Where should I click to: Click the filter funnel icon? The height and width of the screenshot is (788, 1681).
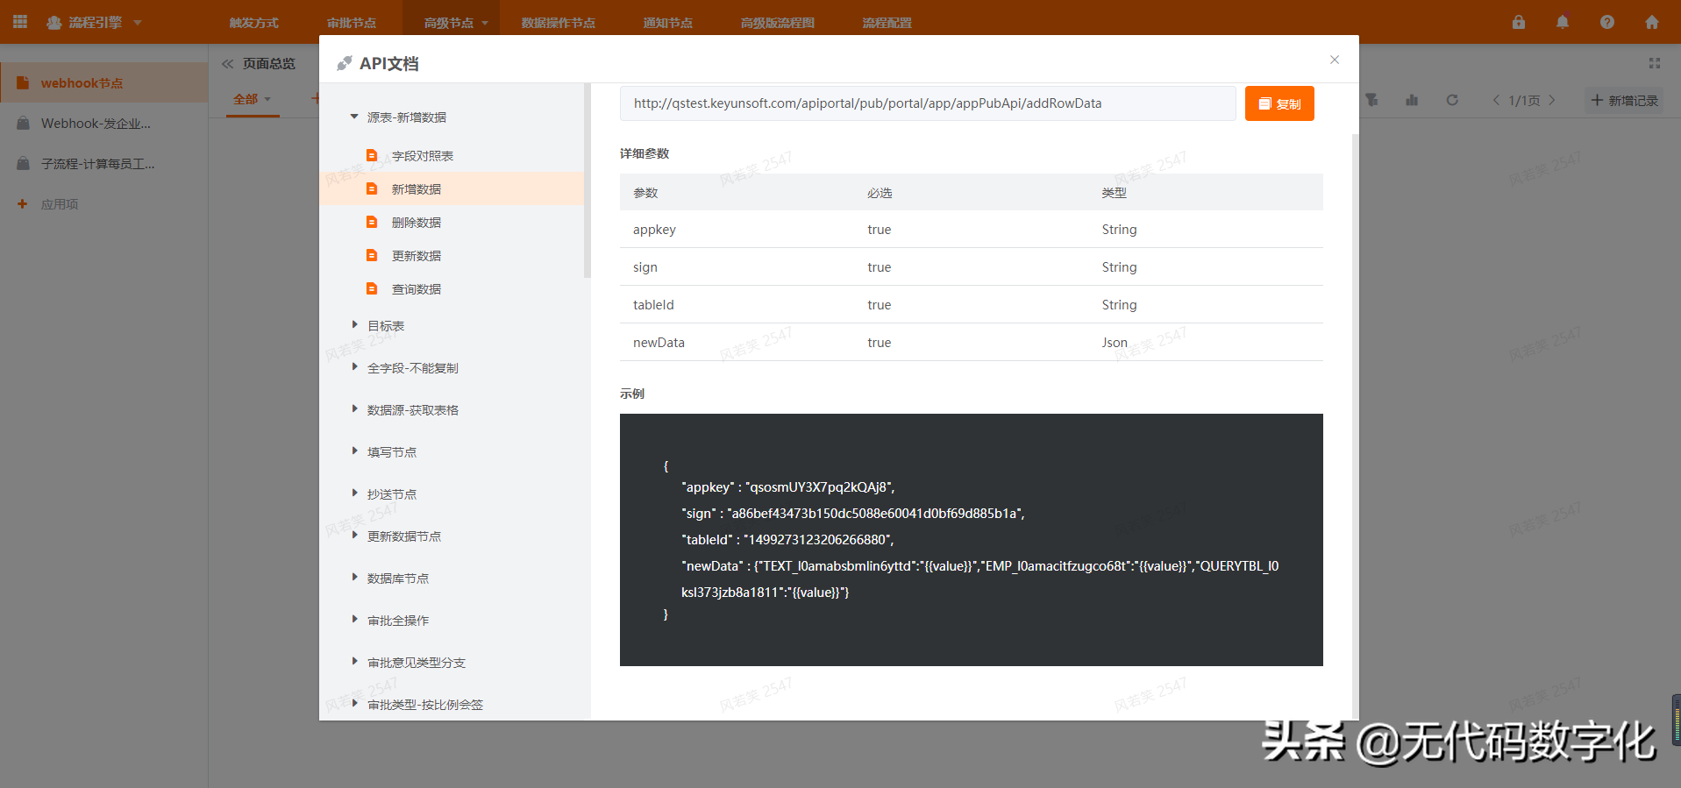click(1371, 100)
